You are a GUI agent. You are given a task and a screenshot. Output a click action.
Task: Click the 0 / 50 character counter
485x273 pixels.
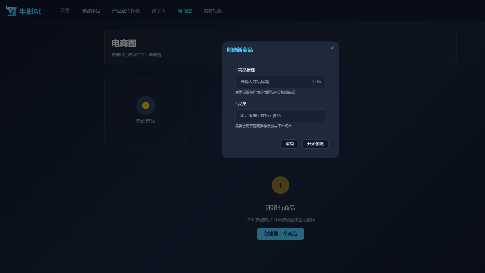[x=316, y=82]
